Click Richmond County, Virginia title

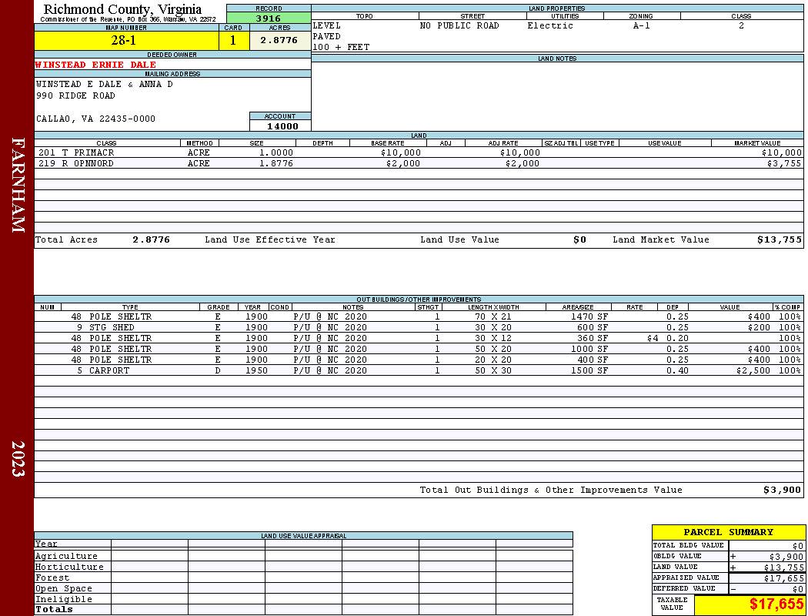click(122, 8)
